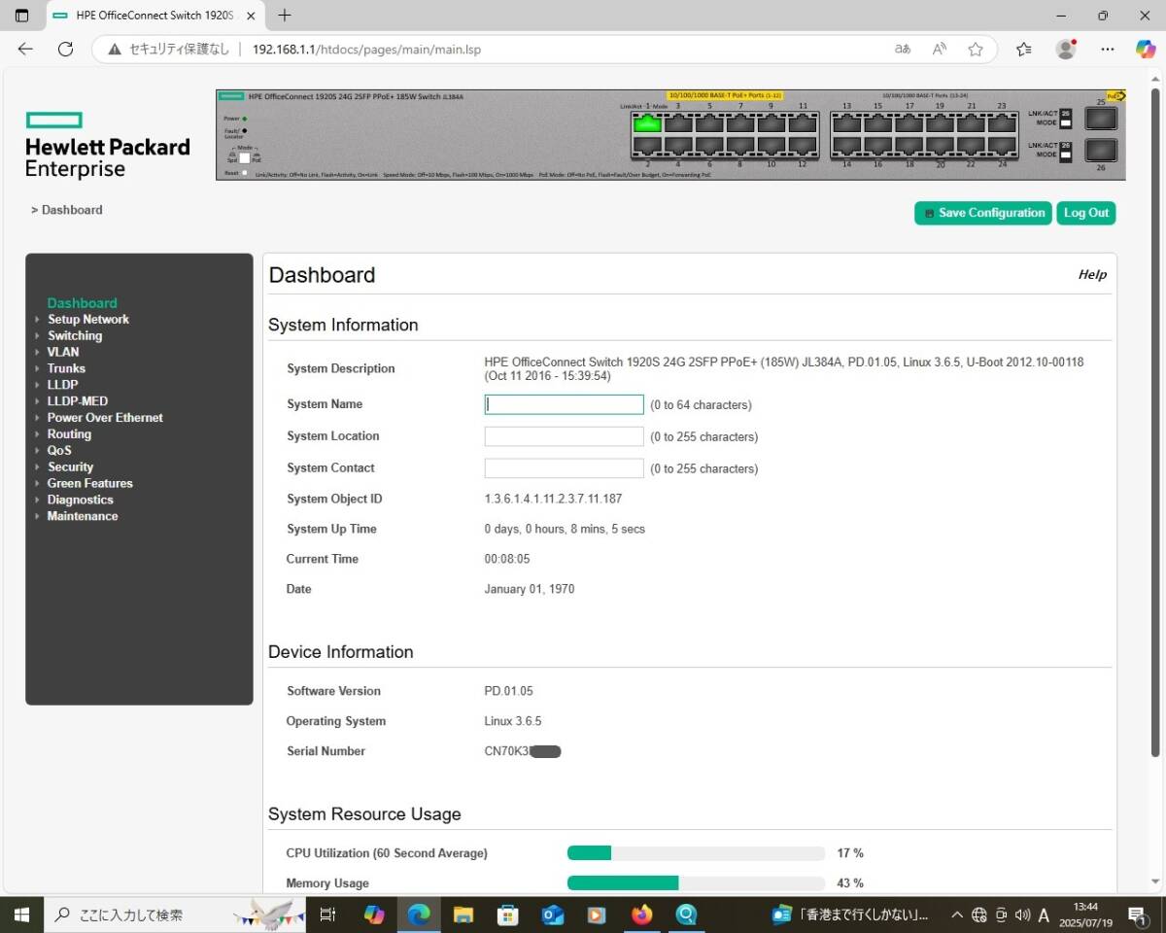Image resolution: width=1166 pixels, height=933 pixels.
Task: Toggle the Spd/PoE Mode button on switch
Action: [245, 157]
